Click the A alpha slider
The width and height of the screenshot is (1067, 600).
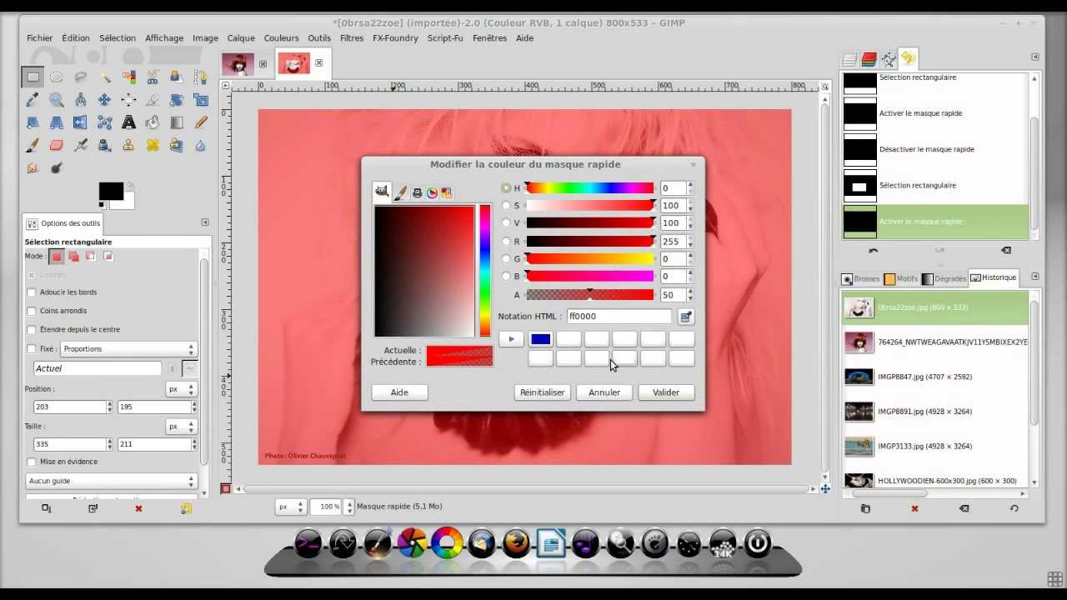(x=589, y=295)
